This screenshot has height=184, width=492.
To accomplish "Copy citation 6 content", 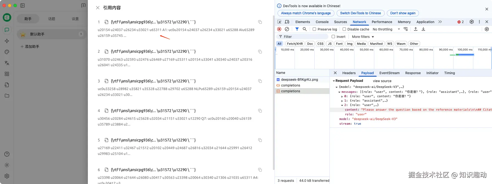I will pos(260,170).
